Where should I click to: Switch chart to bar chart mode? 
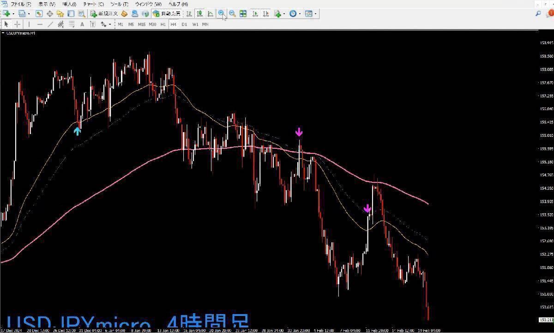pos(189,13)
